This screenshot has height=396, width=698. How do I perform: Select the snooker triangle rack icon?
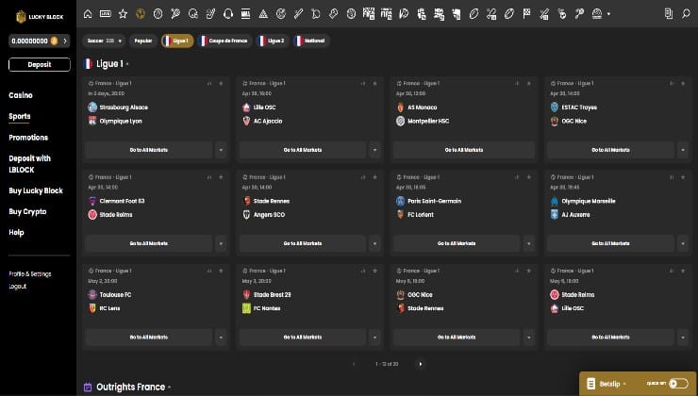click(x=263, y=14)
